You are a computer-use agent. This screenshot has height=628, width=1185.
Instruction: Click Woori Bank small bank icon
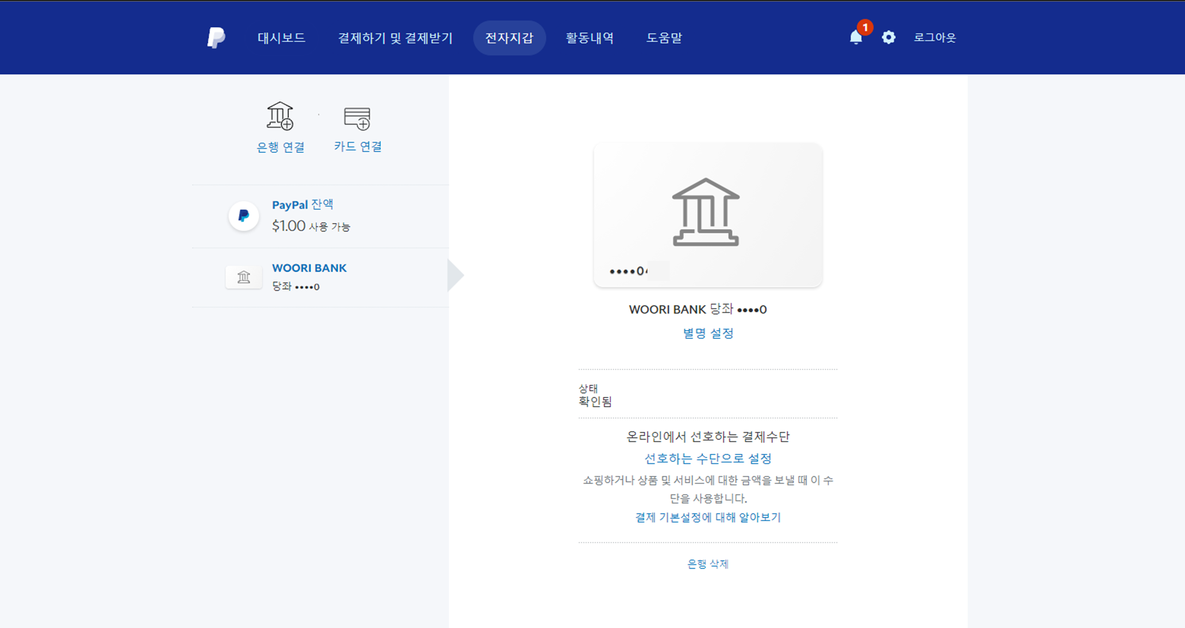244,277
